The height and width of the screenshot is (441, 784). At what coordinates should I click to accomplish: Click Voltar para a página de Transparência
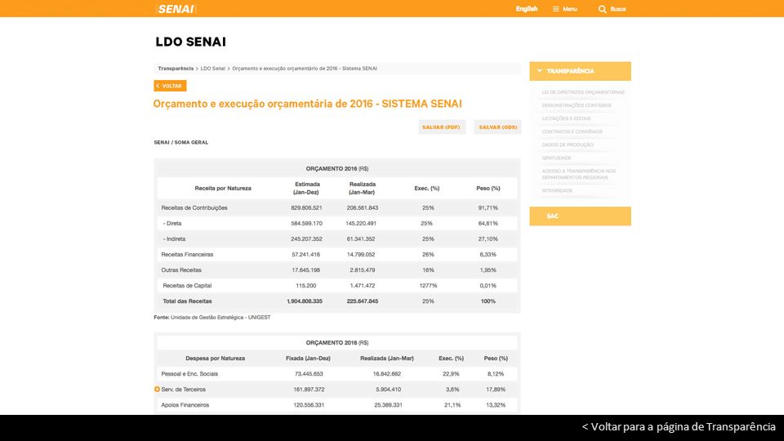pyautogui.click(x=679, y=427)
